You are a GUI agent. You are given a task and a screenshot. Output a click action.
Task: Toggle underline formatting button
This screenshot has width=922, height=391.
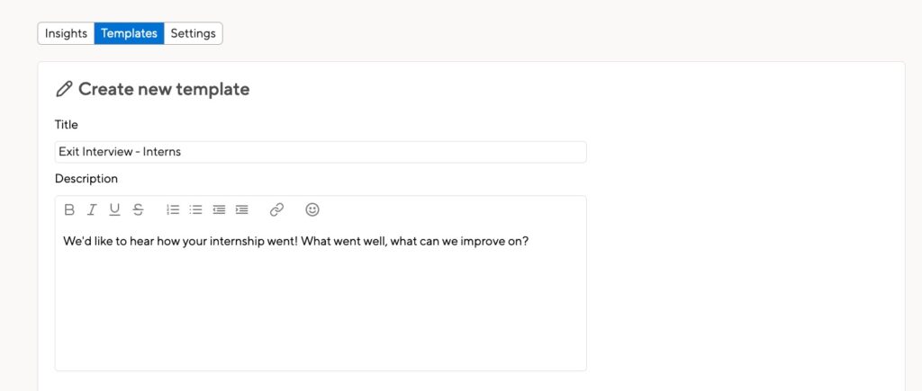114,209
